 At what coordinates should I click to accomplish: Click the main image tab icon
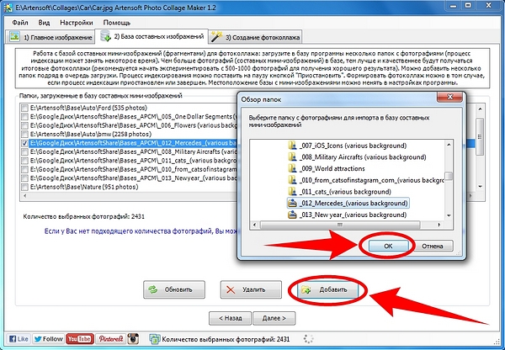coord(14,36)
